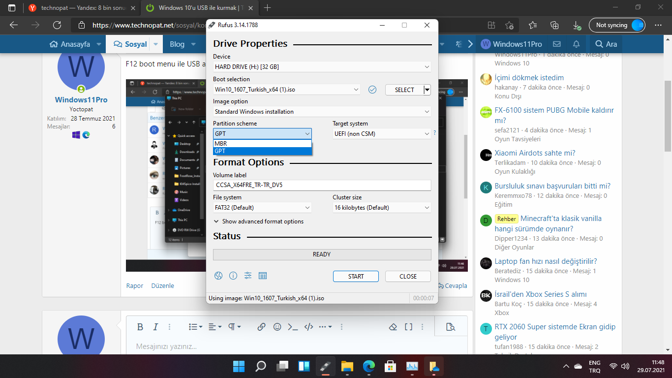Viewport: 672px width, 378px height.
Task: Open the Device dropdown showing HARD DRIVE (H:)
Action: [x=322, y=66]
